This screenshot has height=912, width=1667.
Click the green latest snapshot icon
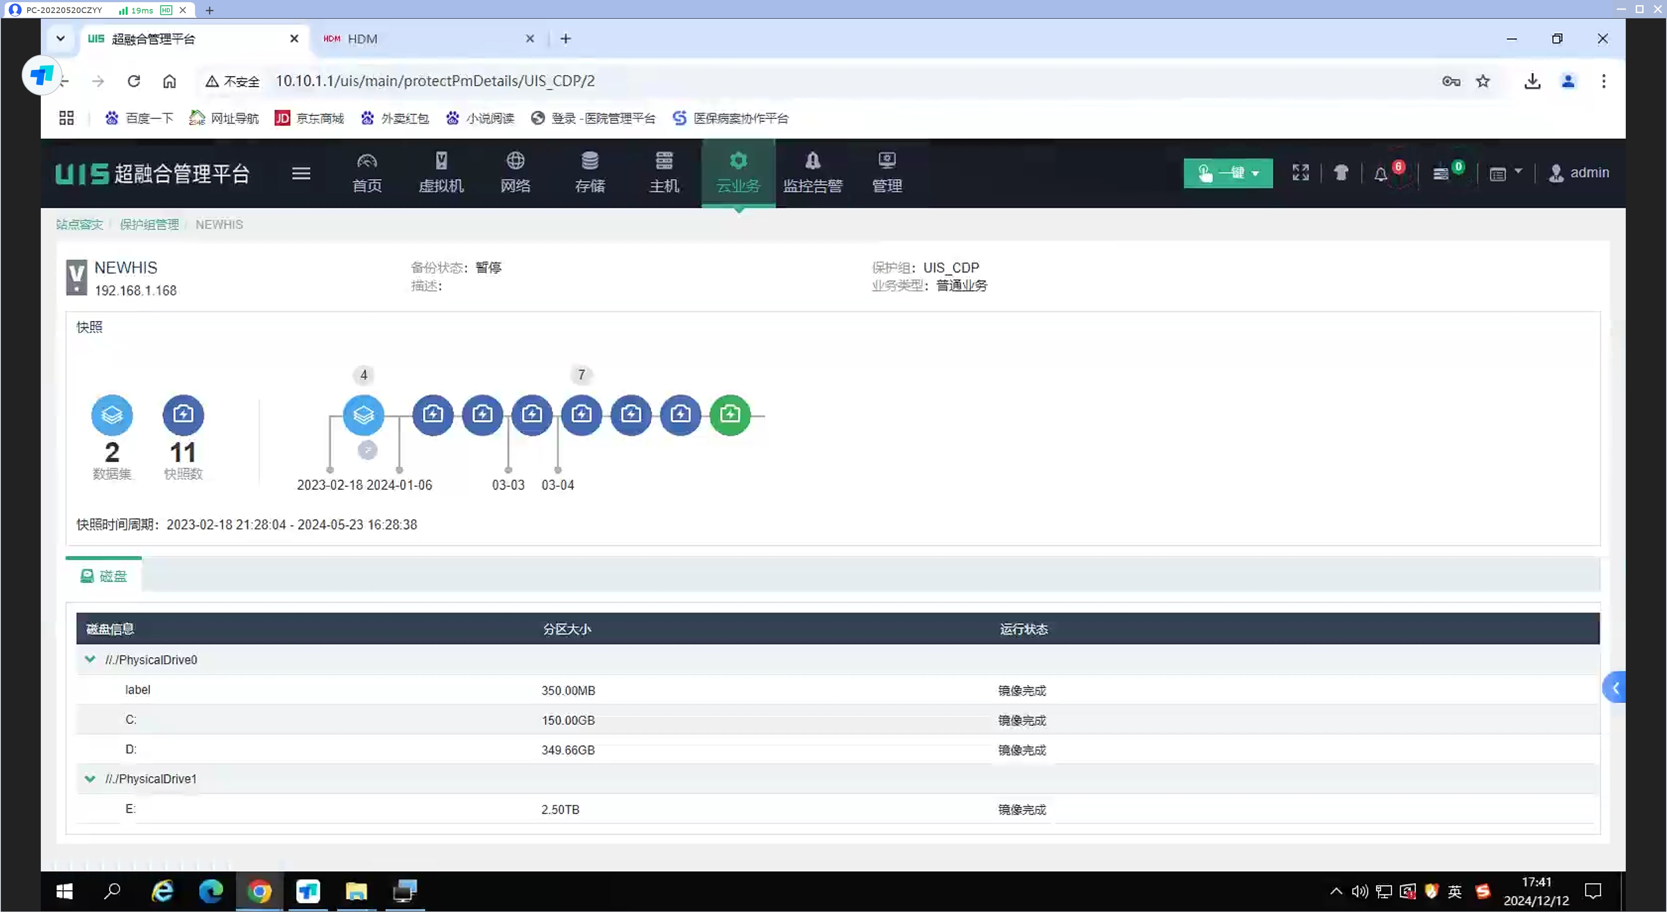[x=730, y=414]
